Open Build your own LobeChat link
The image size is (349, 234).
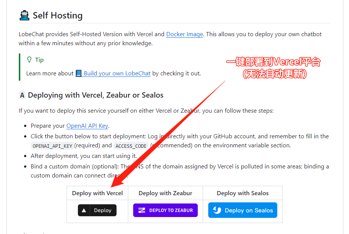click(117, 73)
